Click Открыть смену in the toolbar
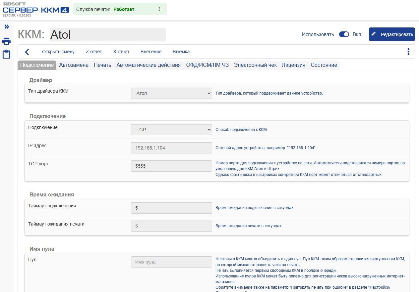The width and height of the screenshot is (419, 292). click(x=58, y=52)
